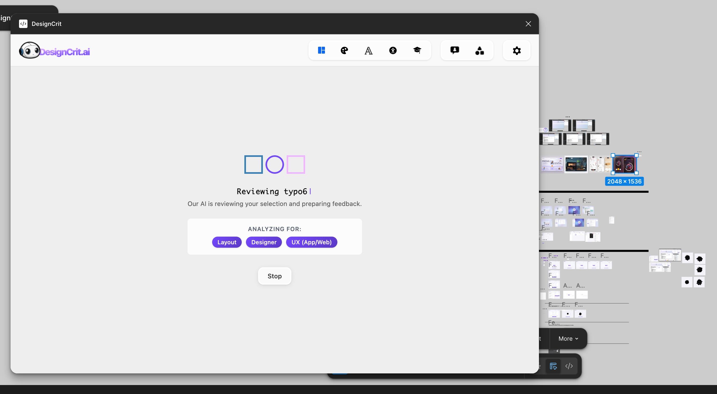Open the accessibility review icon
717x394 pixels.
click(x=393, y=50)
